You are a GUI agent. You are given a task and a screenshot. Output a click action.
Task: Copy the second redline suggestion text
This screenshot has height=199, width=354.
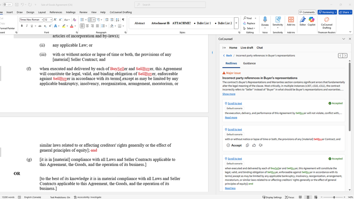click(x=247, y=145)
